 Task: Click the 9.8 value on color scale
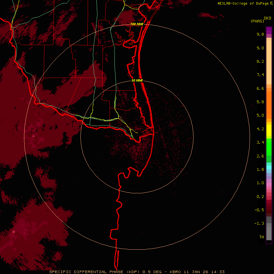coord(260,34)
